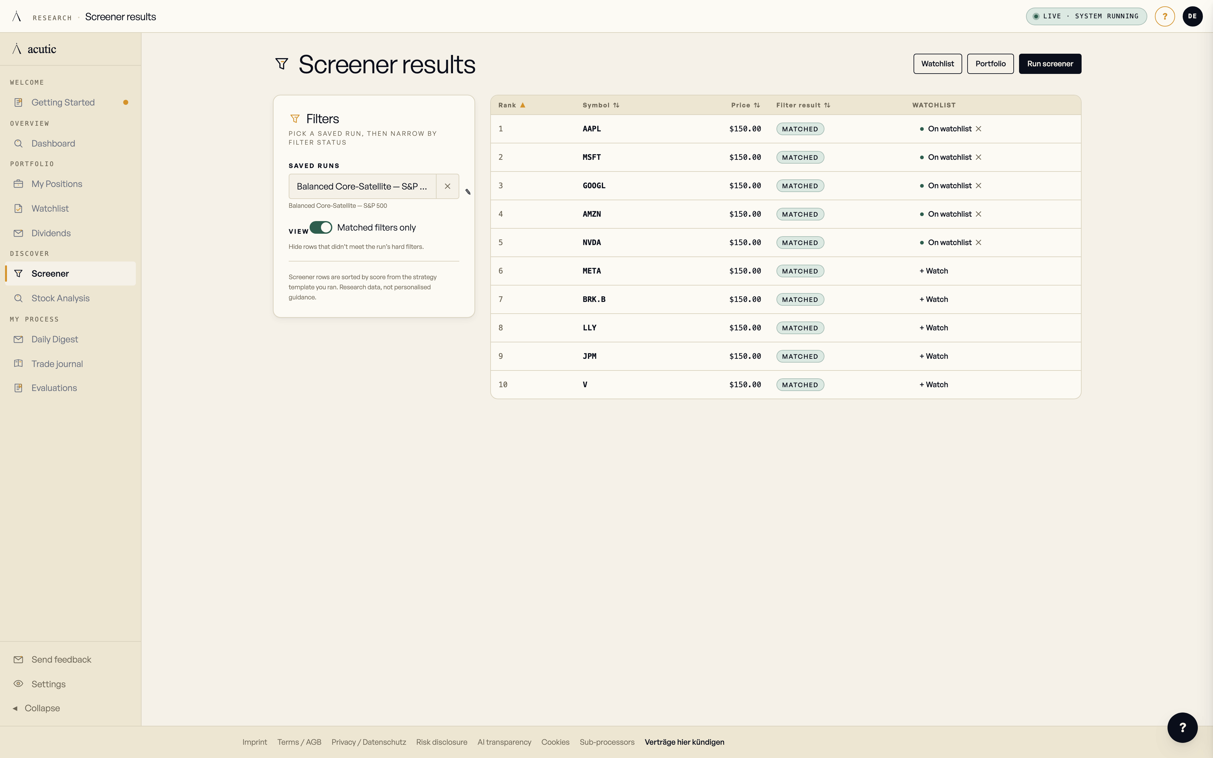1213x758 pixels.
Task: Click the Symbol column sort arrows
Action: [x=616, y=105]
